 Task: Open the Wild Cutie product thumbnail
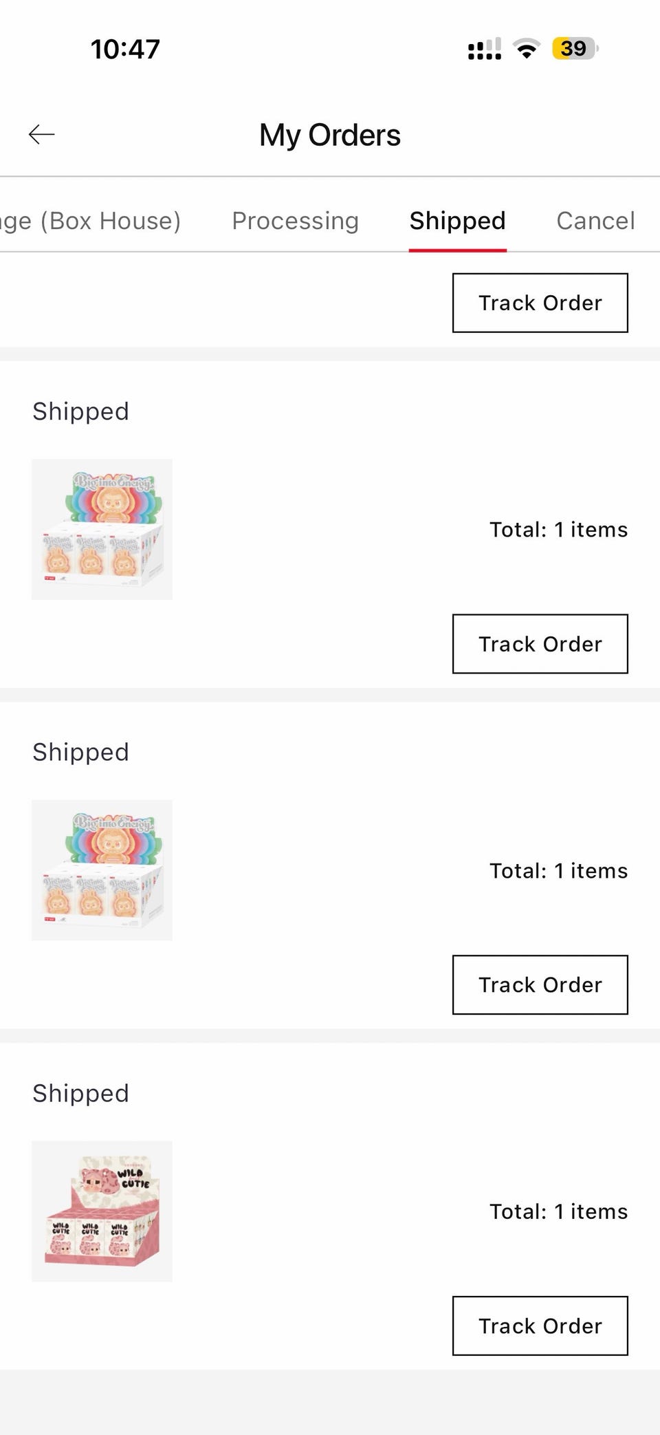tap(102, 1211)
